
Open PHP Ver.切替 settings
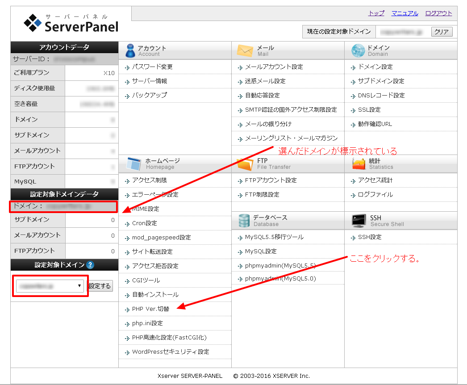(150, 309)
